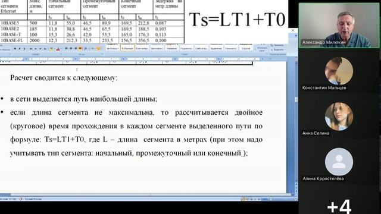Image resolution: width=381 pixels, height=214 pixels.
Task: Center the paragraph text
Action: tap(71, 48)
